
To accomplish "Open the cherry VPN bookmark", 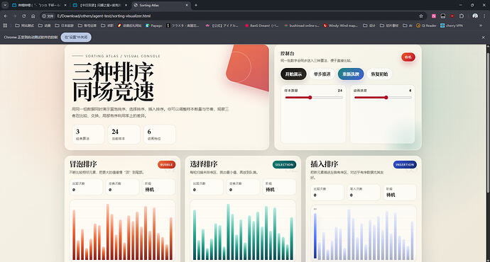I will click(x=452, y=25).
